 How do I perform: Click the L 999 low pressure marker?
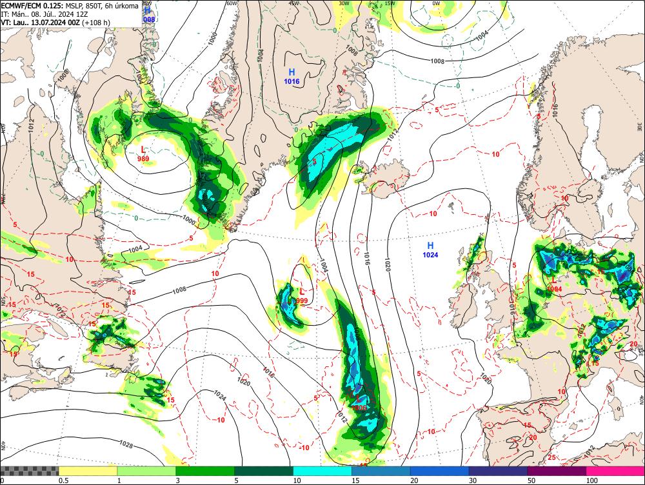(301, 296)
